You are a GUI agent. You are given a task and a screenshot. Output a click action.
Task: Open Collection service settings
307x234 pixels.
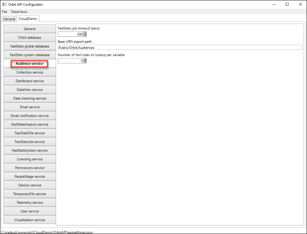[30, 72]
